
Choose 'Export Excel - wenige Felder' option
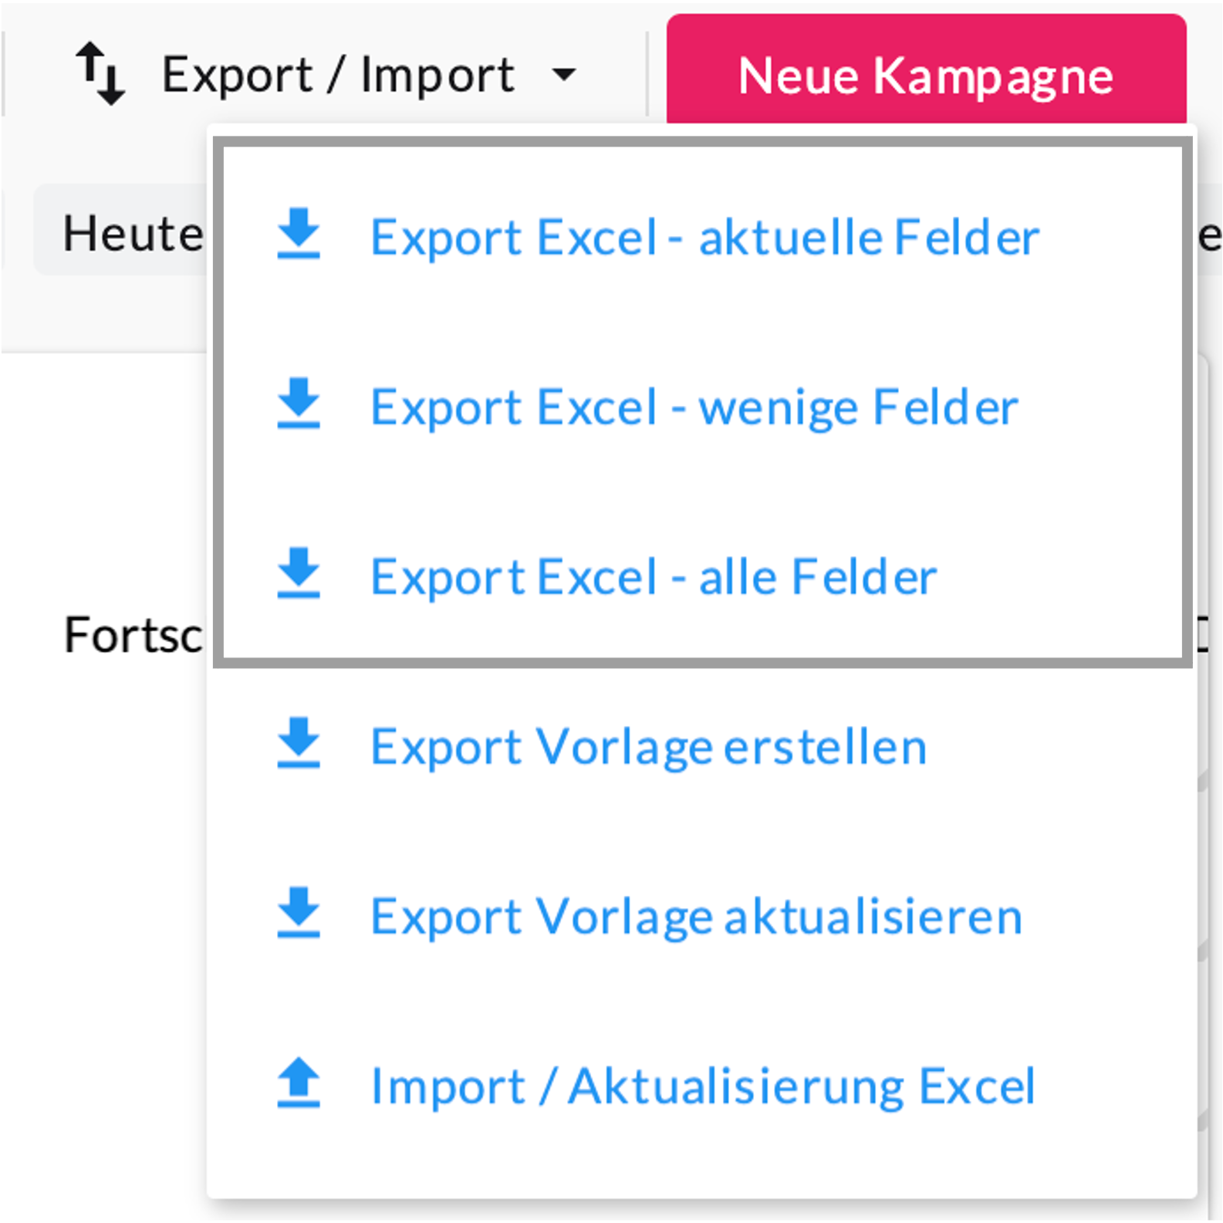click(694, 407)
